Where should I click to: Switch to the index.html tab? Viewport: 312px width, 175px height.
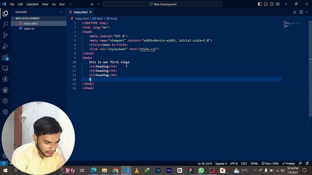pyautogui.click(x=80, y=12)
